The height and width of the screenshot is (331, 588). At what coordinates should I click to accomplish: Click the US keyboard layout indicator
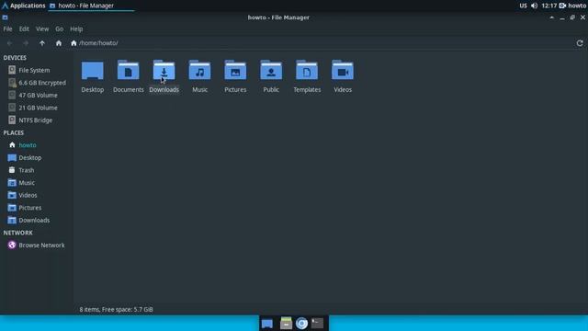click(x=523, y=6)
